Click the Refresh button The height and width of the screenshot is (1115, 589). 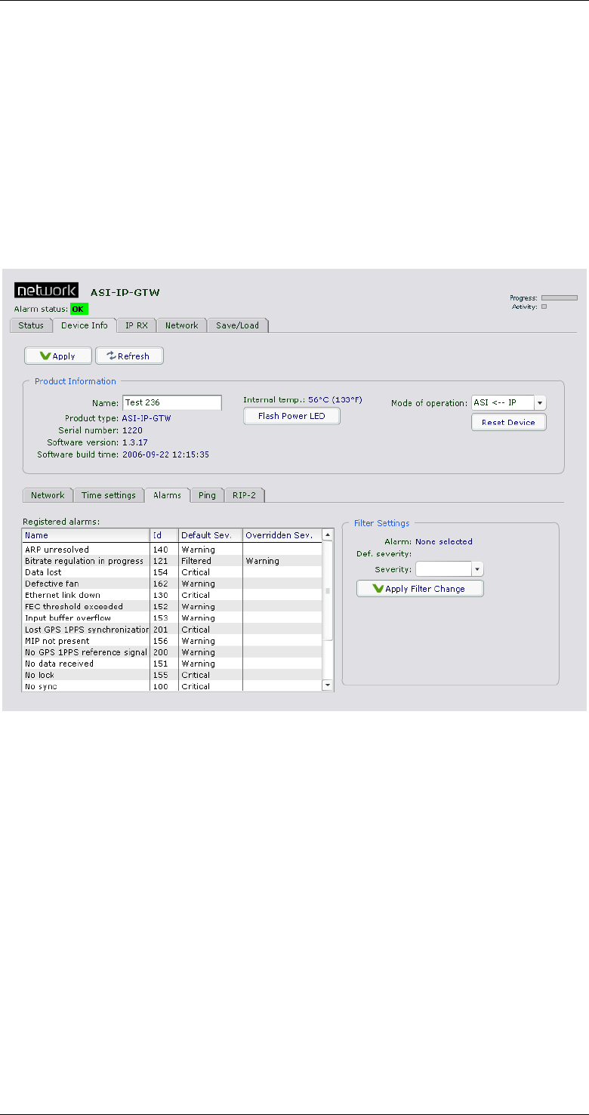coord(129,356)
